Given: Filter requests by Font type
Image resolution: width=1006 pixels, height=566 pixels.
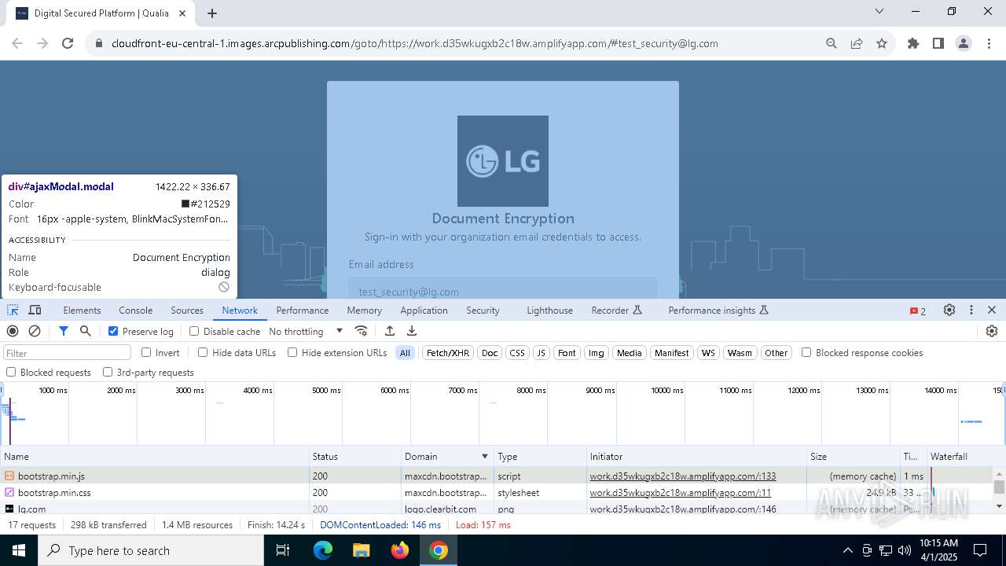Looking at the screenshot, I should [x=567, y=353].
